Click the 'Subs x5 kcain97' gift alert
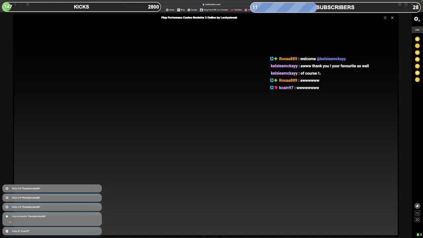423x238 pixels. pos(52,231)
